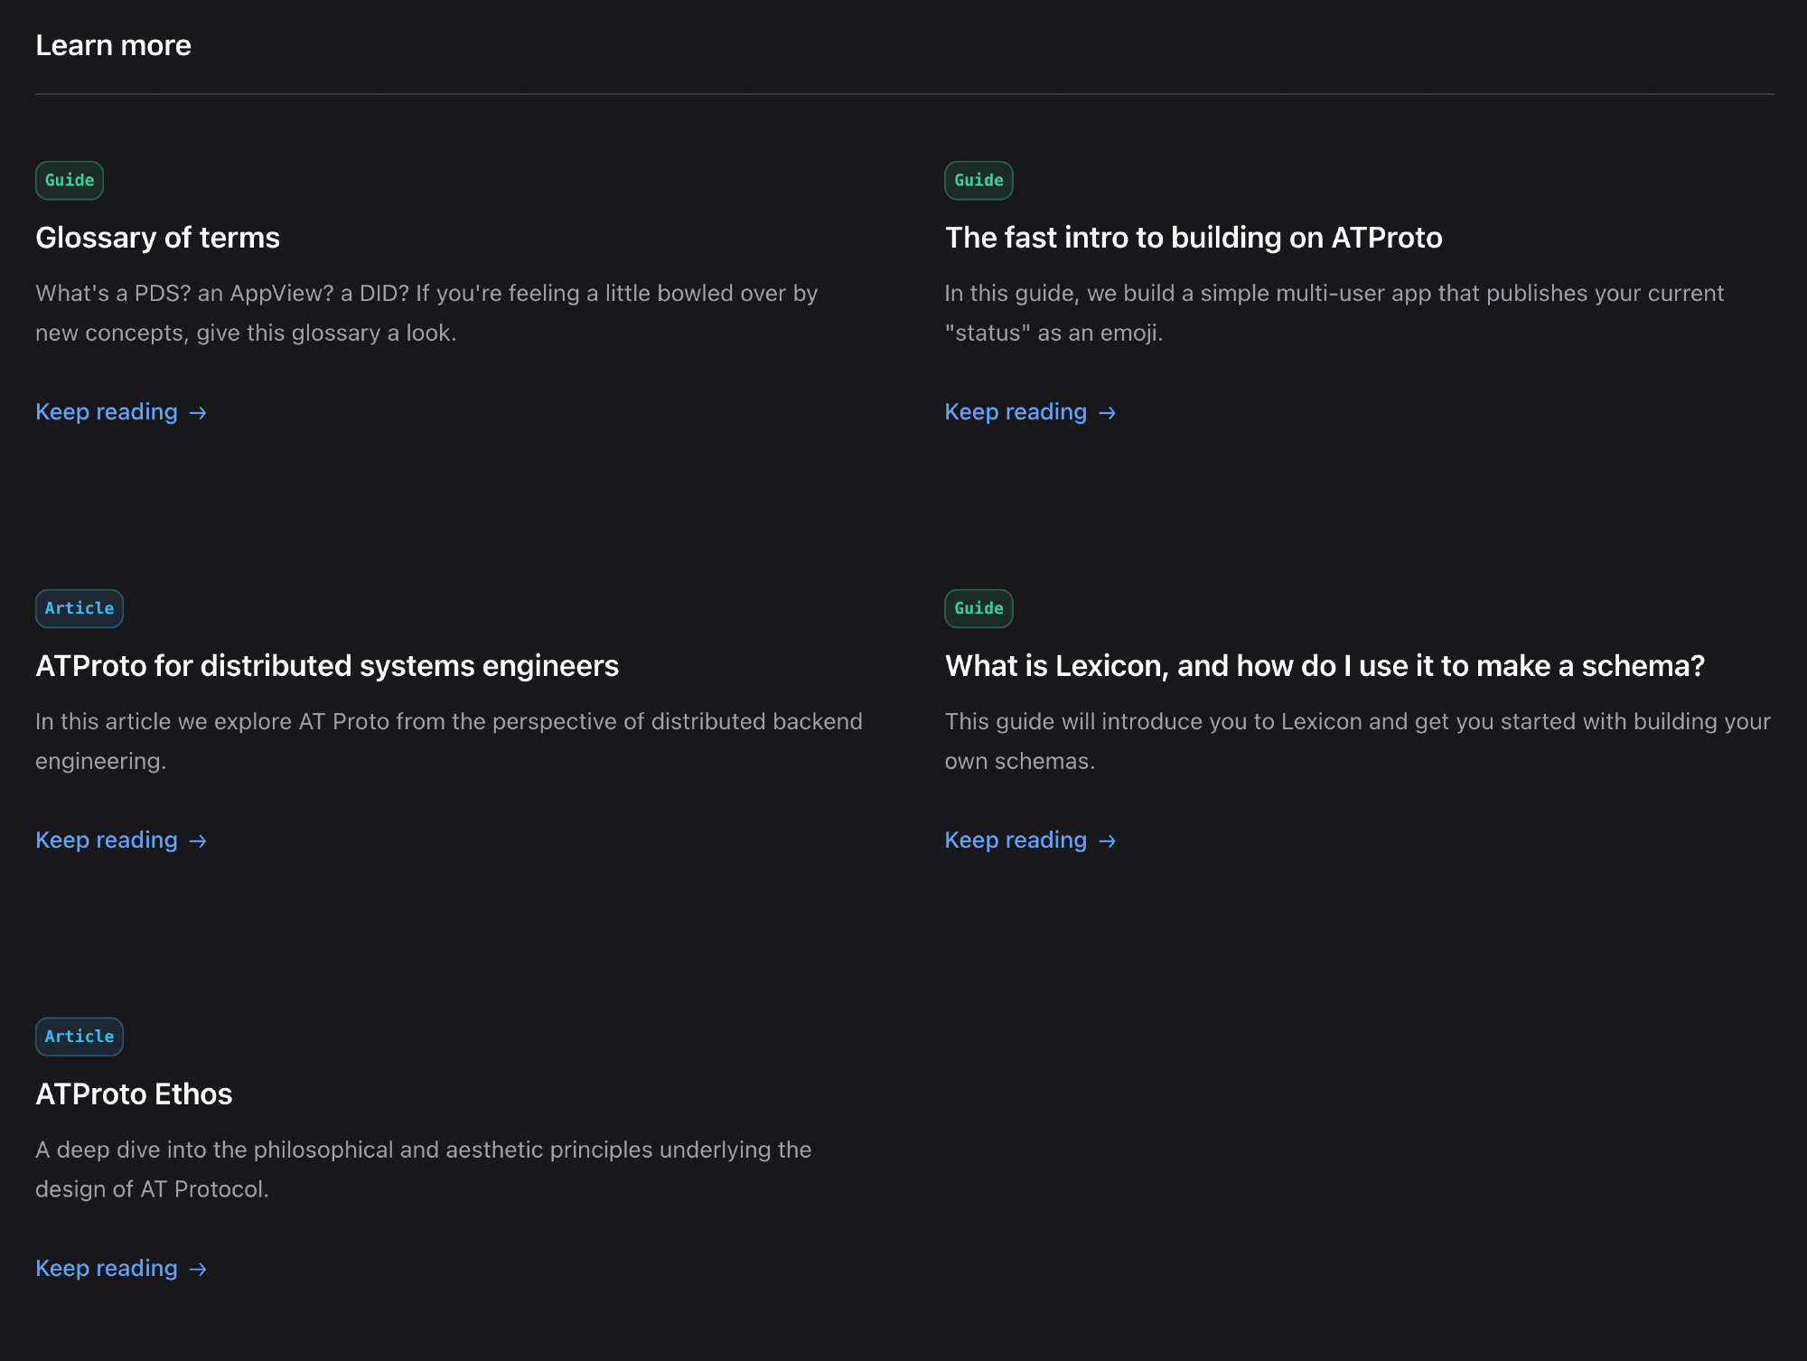Click Guide badge above Lexicon title
This screenshot has height=1361, width=1807.
[x=978, y=608]
